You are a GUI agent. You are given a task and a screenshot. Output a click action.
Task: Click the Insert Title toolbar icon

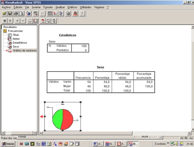pos(48,21)
